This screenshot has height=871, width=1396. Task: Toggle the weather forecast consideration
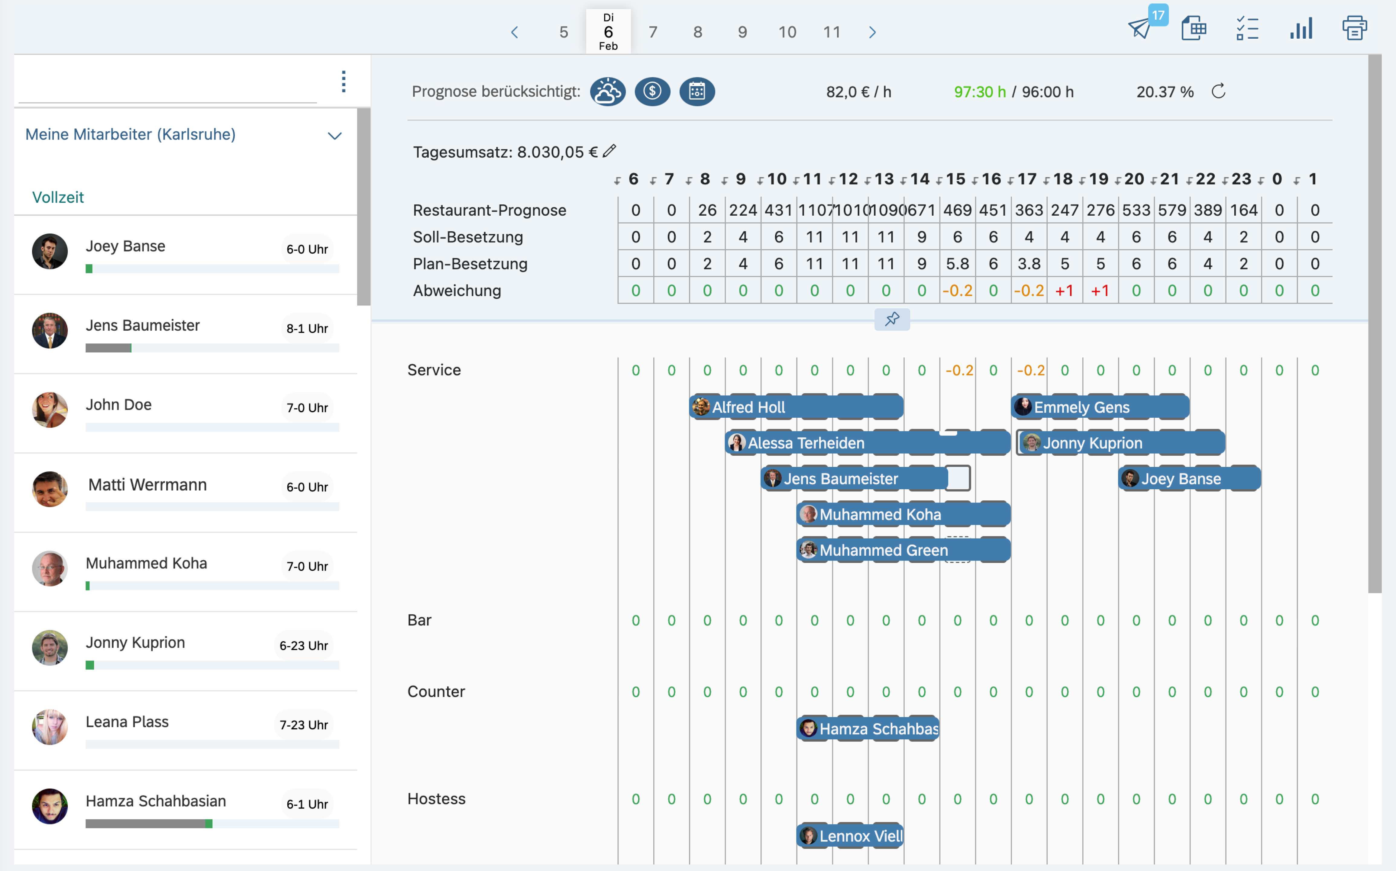tap(608, 91)
